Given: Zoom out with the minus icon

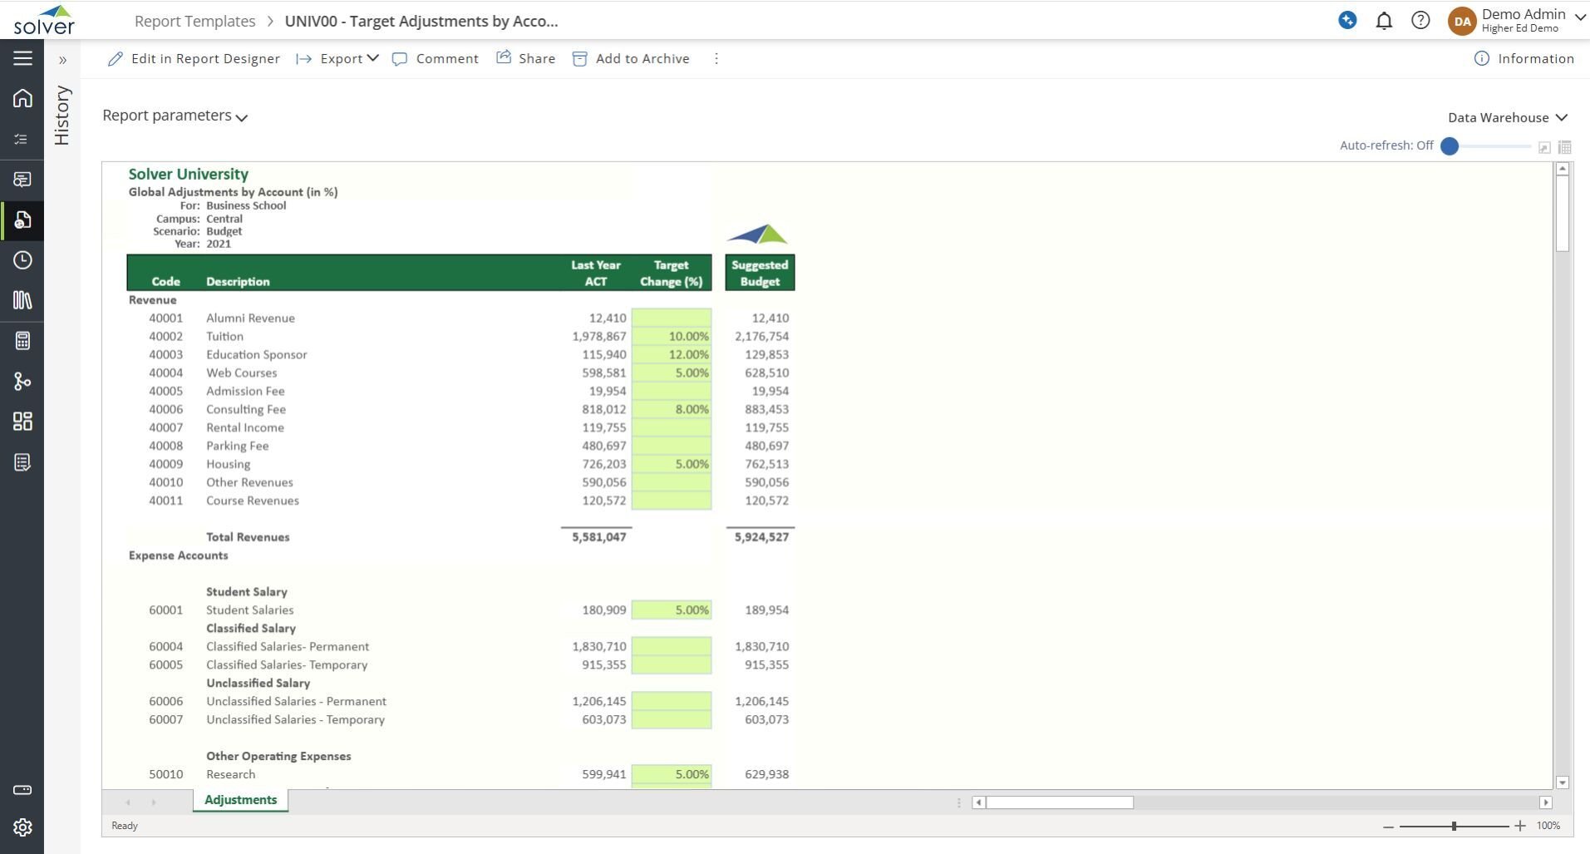Looking at the screenshot, I should (x=1388, y=827).
